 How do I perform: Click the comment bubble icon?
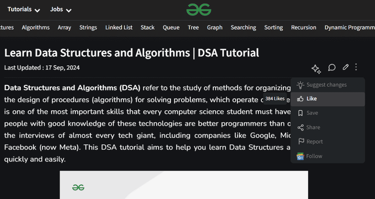click(332, 67)
